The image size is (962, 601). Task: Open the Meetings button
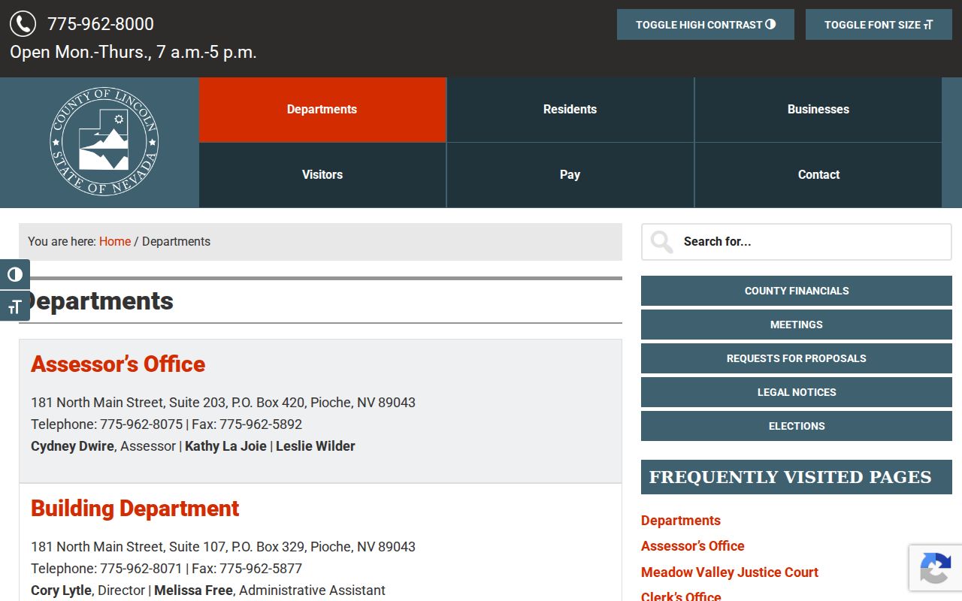point(797,325)
